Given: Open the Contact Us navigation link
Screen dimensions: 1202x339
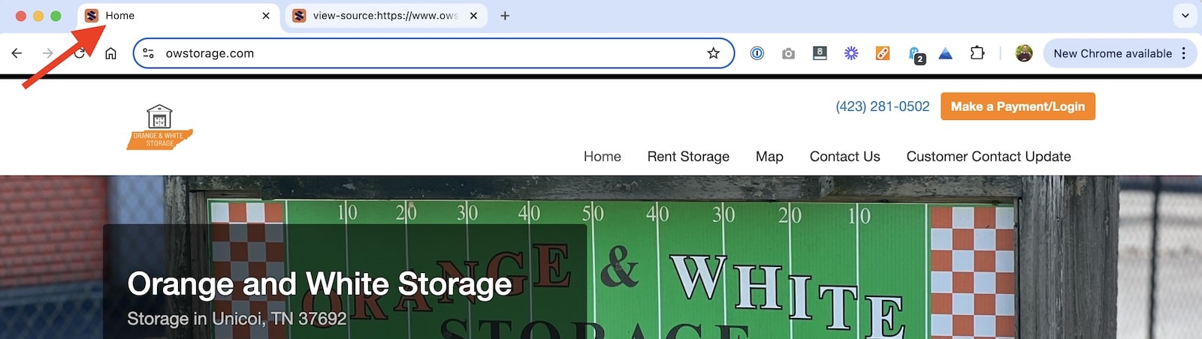Looking at the screenshot, I should (845, 156).
